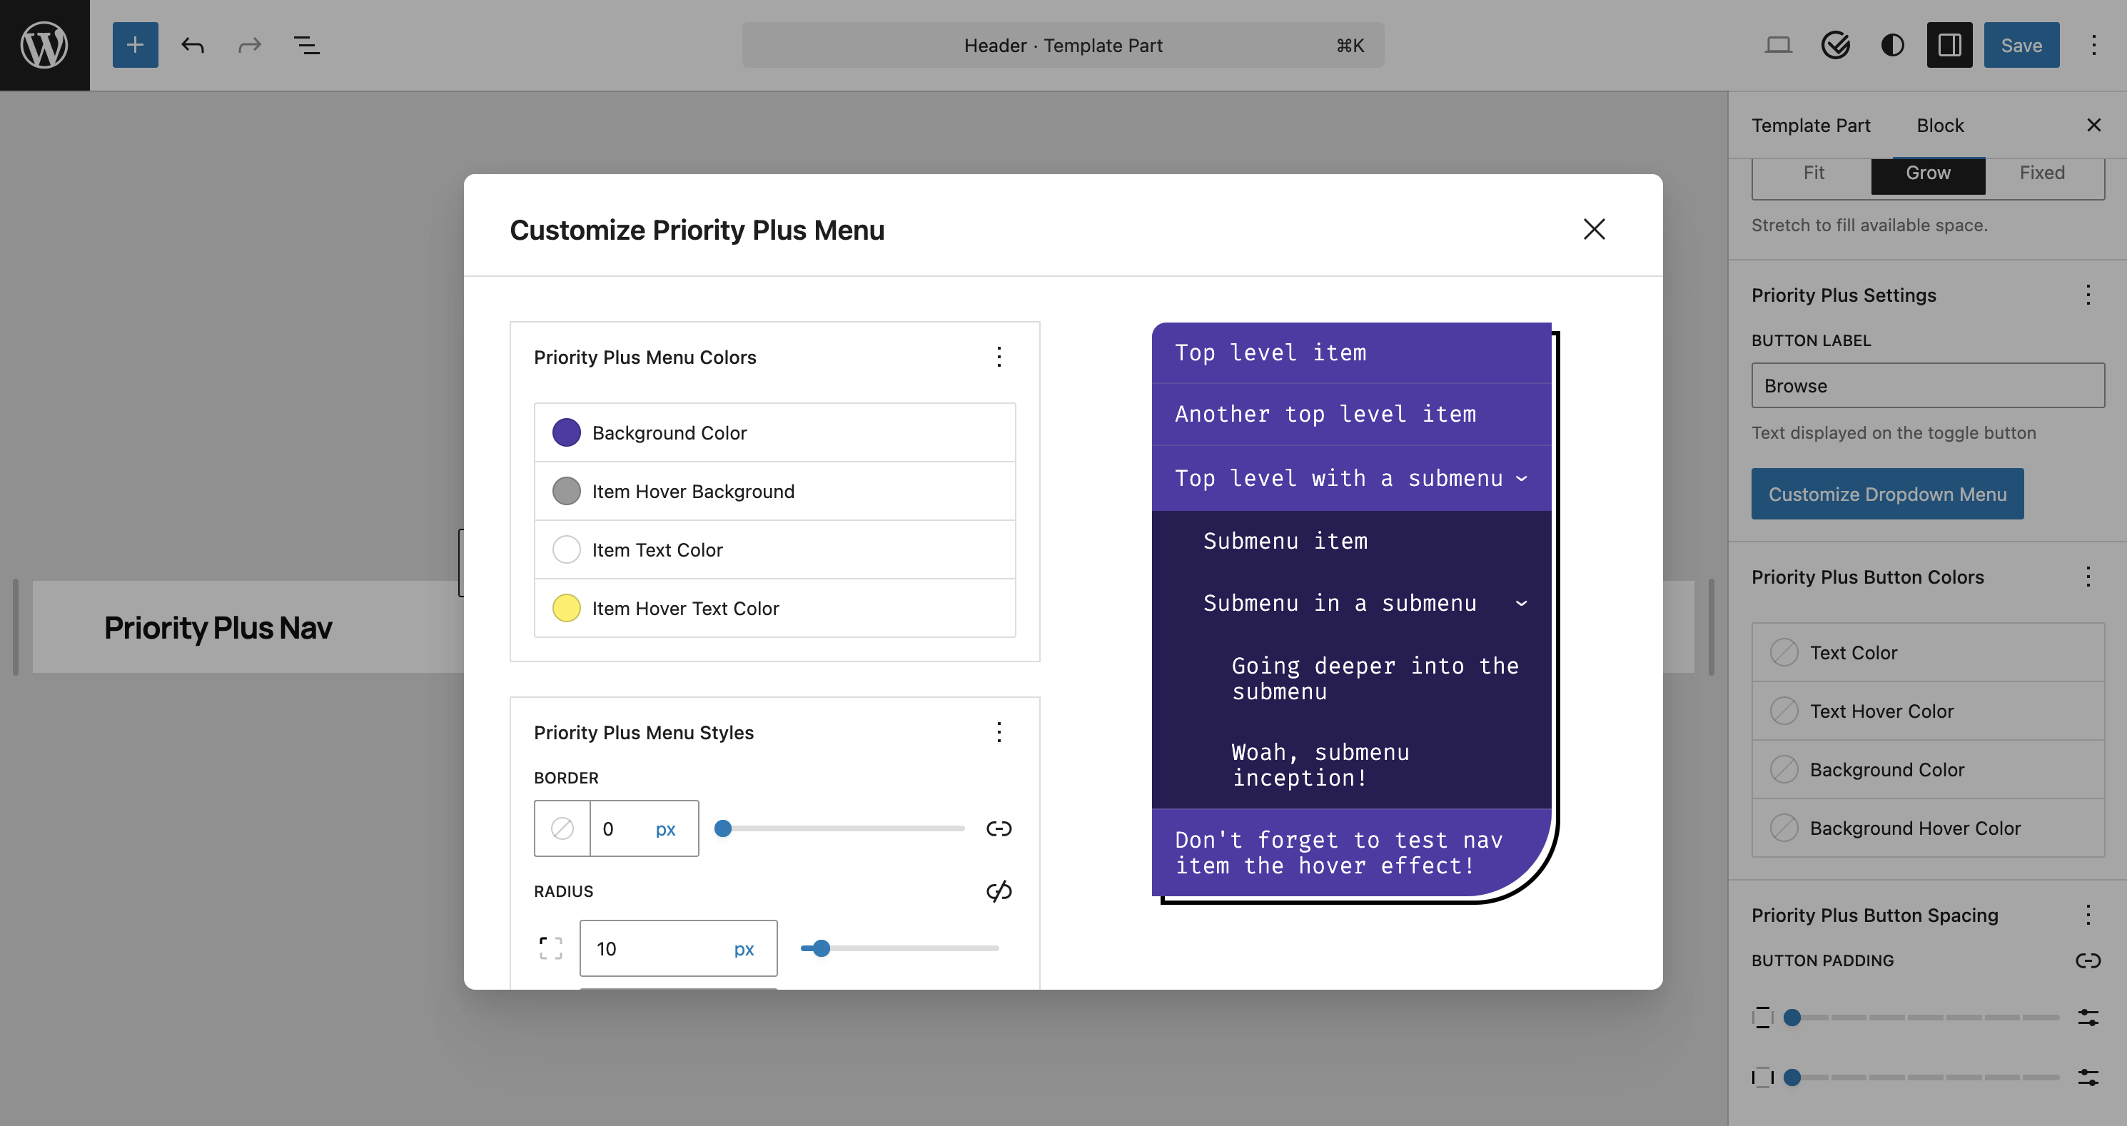Click the desktop preview device icon
The image size is (2127, 1126).
1778,44
